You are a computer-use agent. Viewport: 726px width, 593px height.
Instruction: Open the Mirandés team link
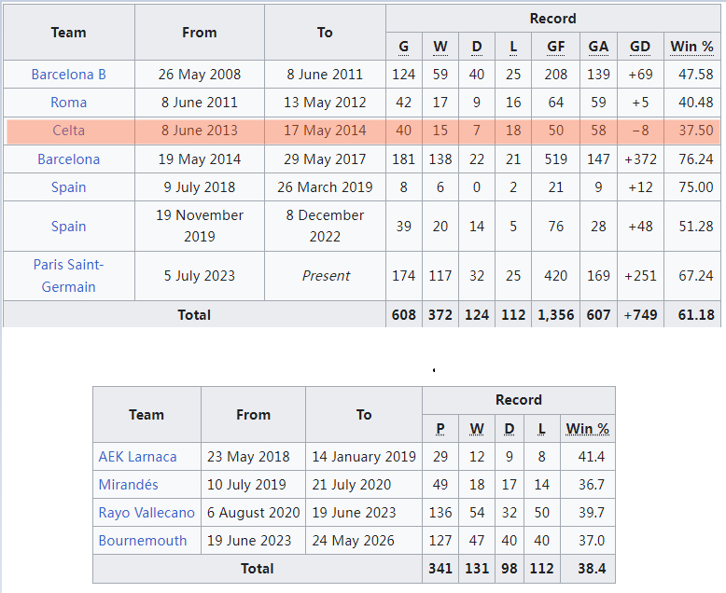tap(128, 484)
